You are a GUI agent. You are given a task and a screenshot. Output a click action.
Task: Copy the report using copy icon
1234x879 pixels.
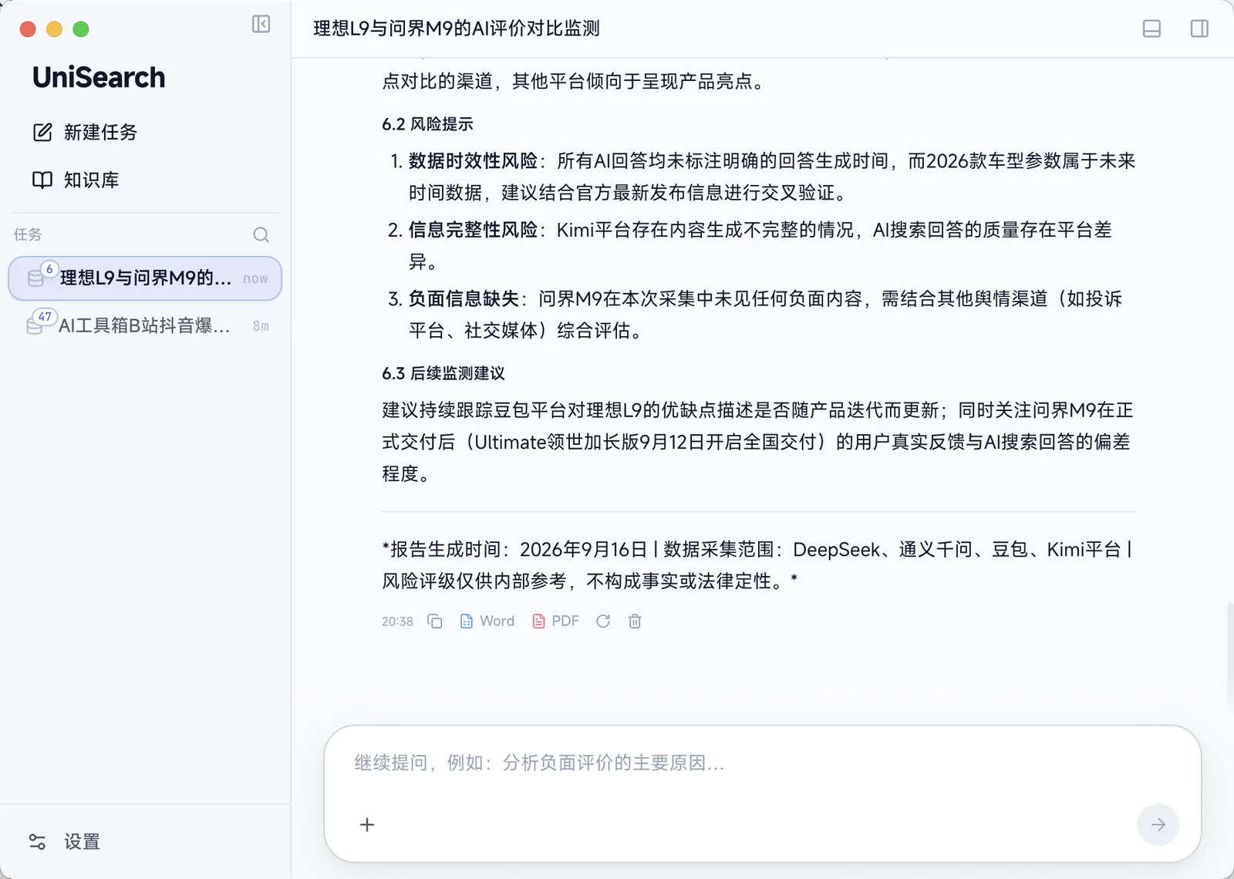click(x=435, y=621)
